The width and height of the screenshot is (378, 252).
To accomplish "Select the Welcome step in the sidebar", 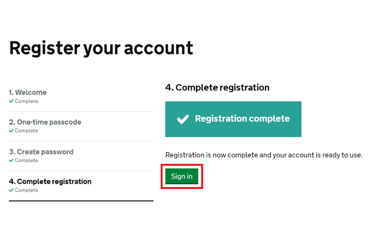I will [28, 93].
